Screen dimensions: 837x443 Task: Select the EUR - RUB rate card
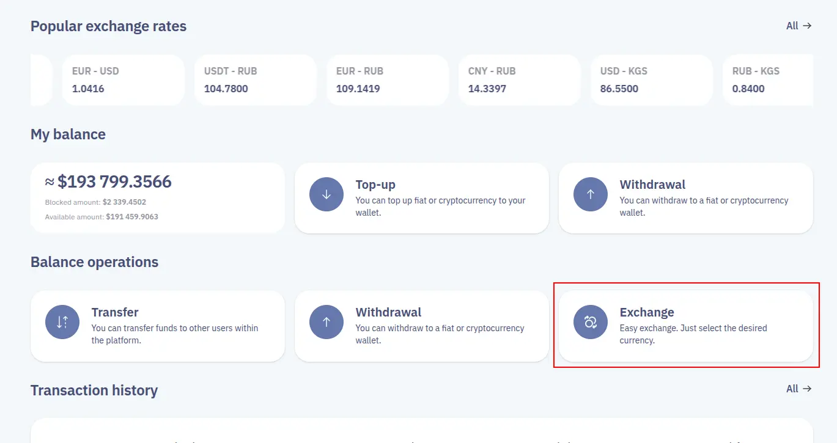coord(388,80)
